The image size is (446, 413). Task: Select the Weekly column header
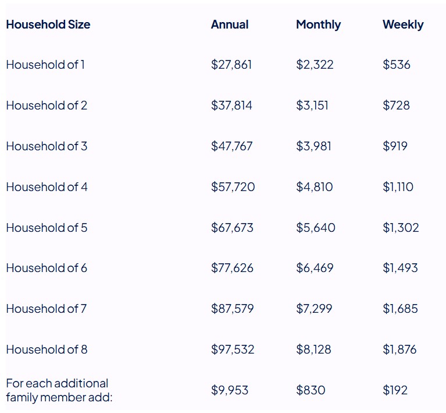403,25
